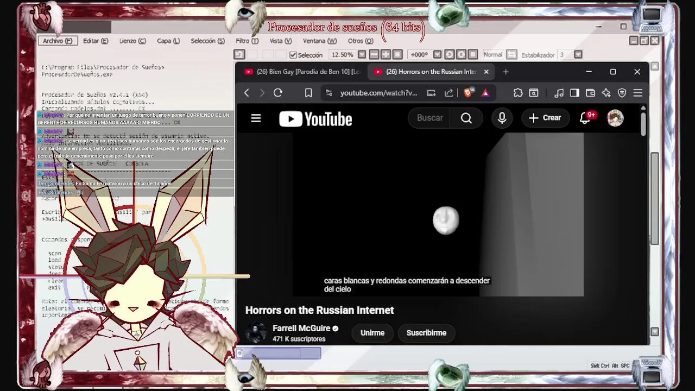The image size is (695, 391).
Task: Open the Brave Wallet icon
Action: (590, 93)
